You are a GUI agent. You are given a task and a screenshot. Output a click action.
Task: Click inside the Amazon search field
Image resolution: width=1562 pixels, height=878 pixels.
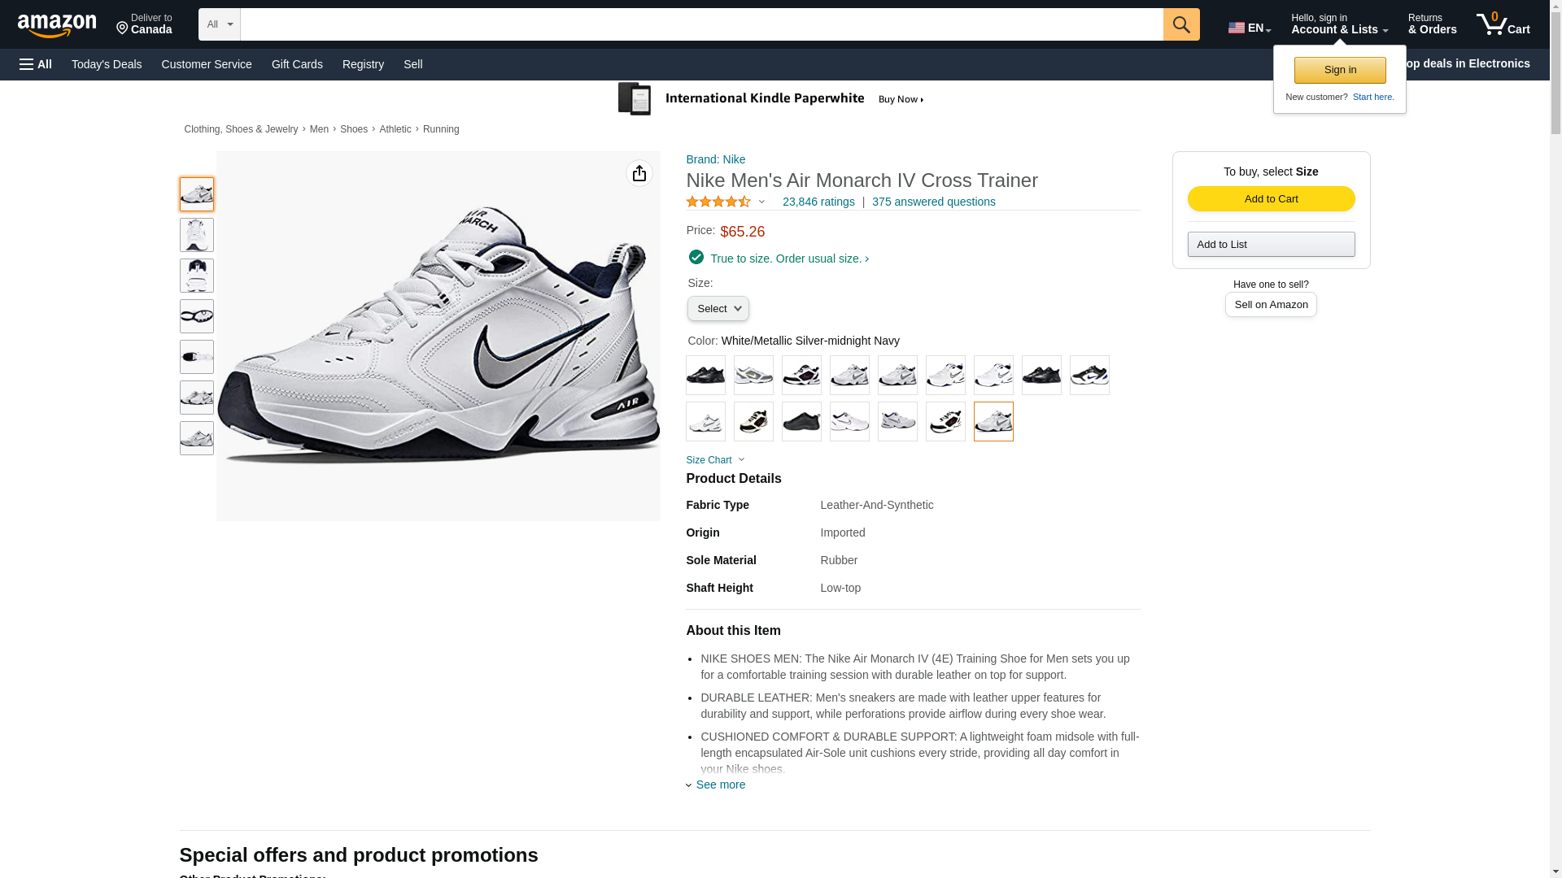click(701, 24)
